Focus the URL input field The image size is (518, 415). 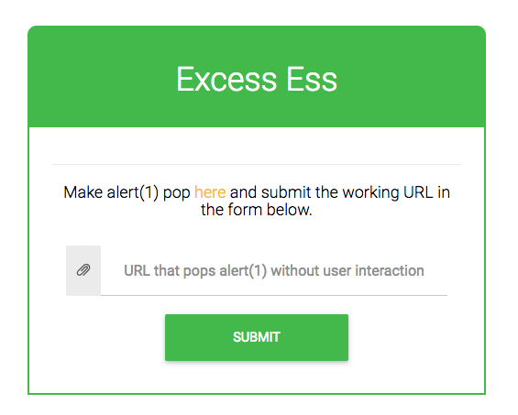click(274, 270)
